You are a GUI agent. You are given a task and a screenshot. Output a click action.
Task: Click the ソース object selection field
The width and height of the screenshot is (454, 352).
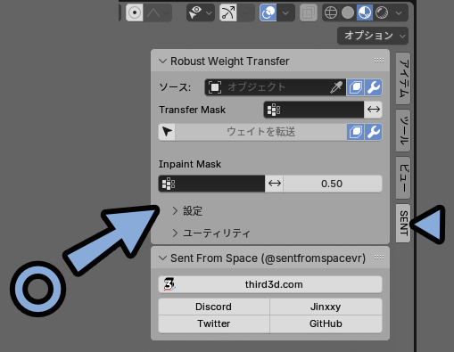[x=276, y=87]
